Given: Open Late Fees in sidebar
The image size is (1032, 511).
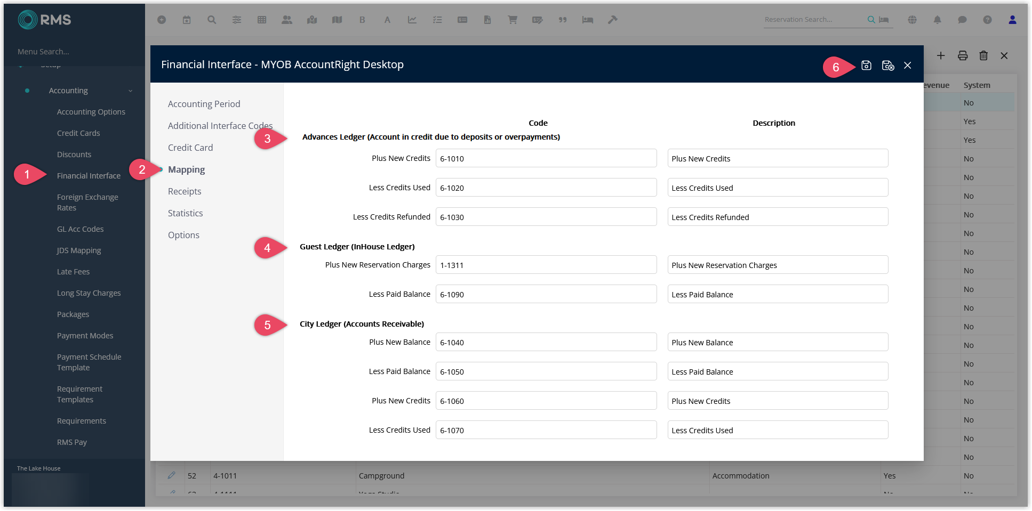Looking at the screenshot, I should click(74, 272).
